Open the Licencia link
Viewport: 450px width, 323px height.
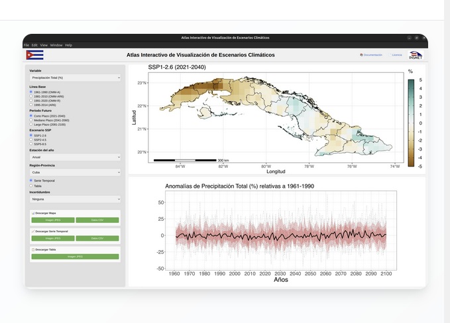pyautogui.click(x=396, y=55)
